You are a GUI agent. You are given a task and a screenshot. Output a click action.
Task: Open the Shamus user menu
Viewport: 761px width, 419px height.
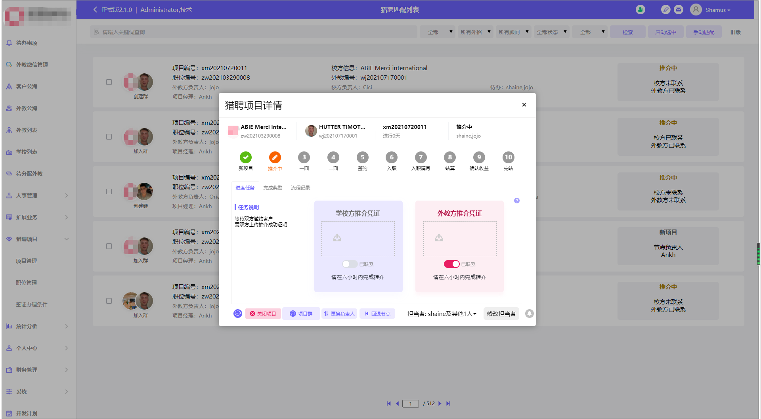pos(716,10)
